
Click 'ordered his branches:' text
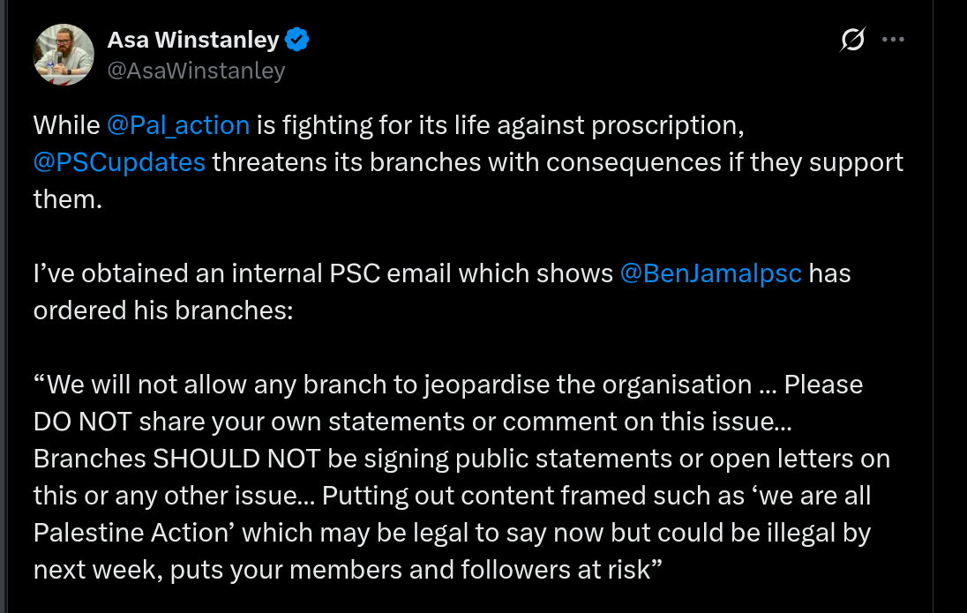coord(163,310)
